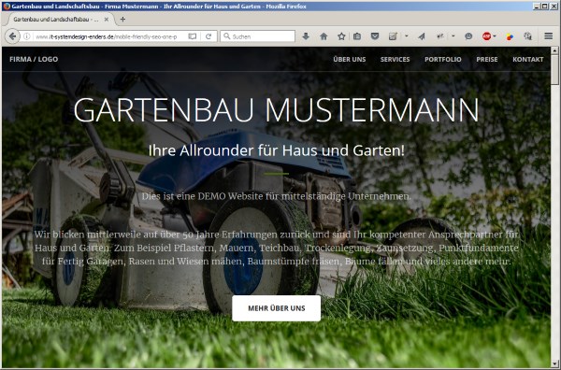The image size is (561, 370).
Task: Click the Ihre Allrounder für Haus und Garten text
Action: click(x=276, y=150)
